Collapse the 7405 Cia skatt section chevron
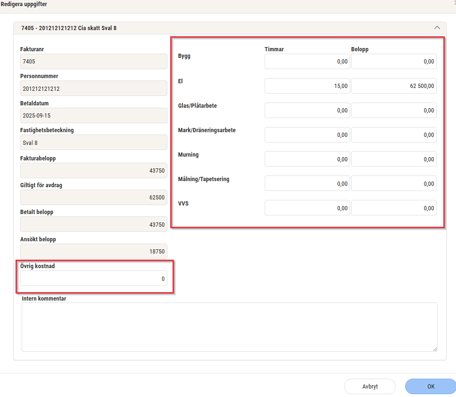This screenshot has width=456, height=397. (437, 28)
